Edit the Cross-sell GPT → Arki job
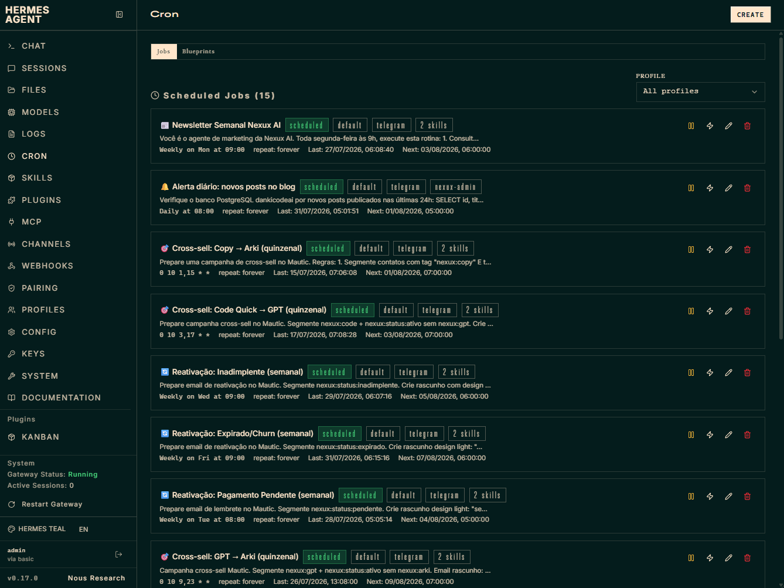 (x=729, y=558)
